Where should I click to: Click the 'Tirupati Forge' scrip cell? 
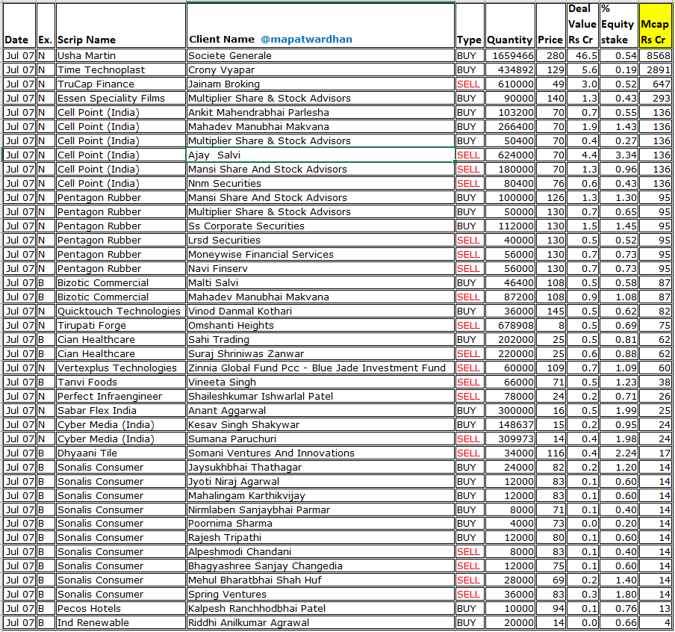[x=120, y=326]
